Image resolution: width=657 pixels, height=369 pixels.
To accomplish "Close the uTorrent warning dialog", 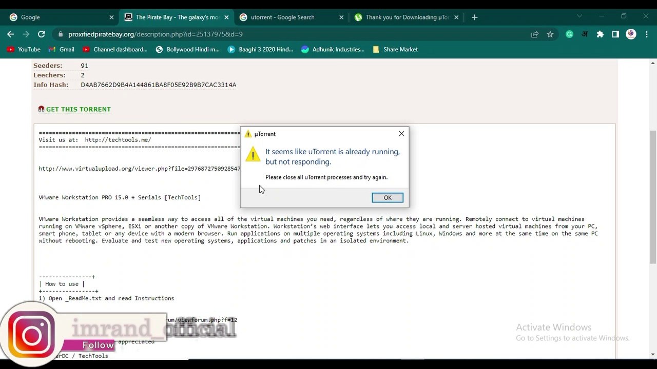I will (401, 134).
